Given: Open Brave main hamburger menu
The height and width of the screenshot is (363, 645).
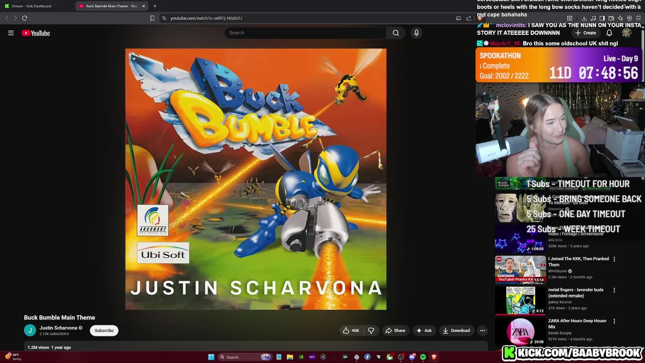Looking at the screenshot, I should [x=638, y=18].
